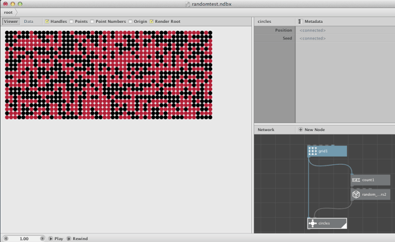Select the count1 node
Screen dimensions: 395x242
point(371,180)
